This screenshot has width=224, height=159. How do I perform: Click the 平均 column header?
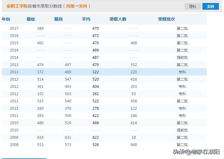click(x=86, y=19)
